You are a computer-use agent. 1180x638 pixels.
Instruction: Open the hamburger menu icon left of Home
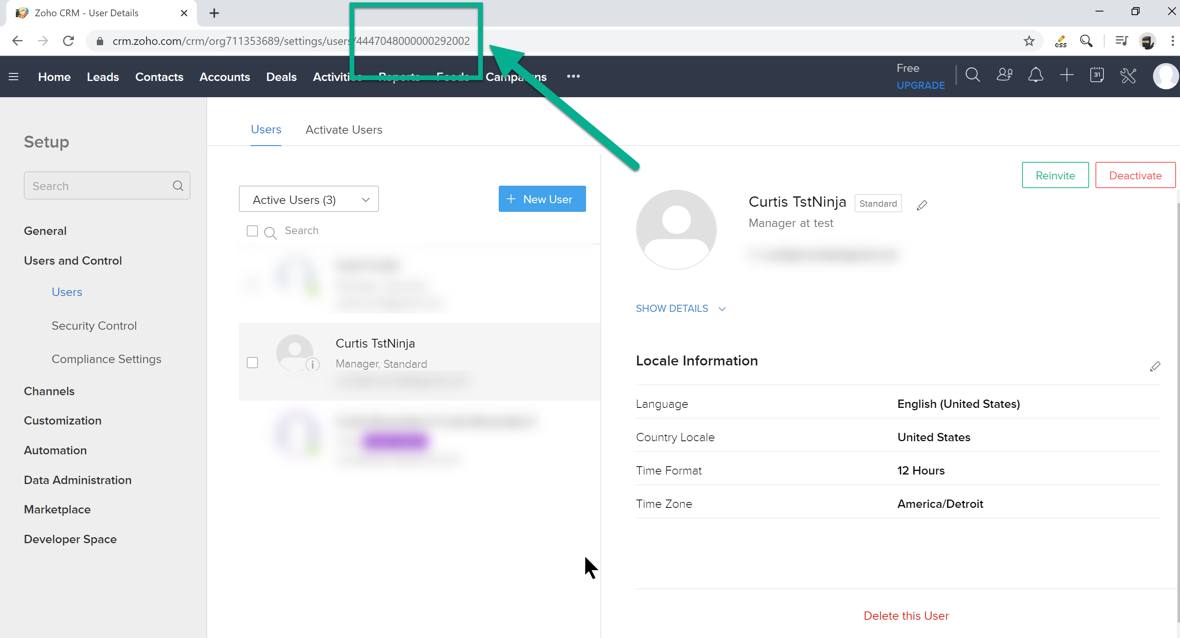14,77
